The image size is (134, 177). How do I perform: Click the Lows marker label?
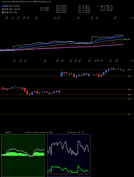click(x=132, y=61)
